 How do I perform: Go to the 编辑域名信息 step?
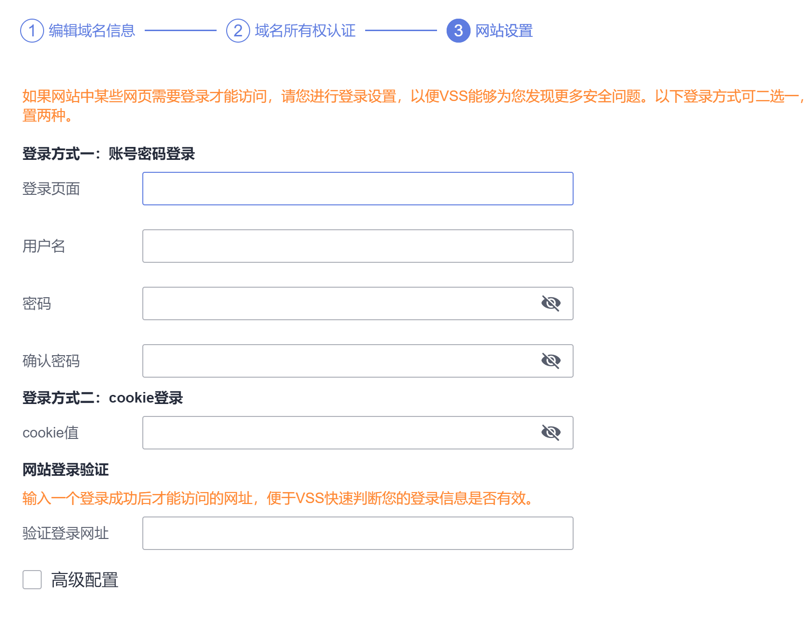click(92, 31)
